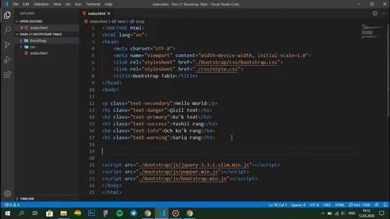Viewport: 390px width, 219px height.
Task: Click ENG input language indicator
Action: click(352, 214)
